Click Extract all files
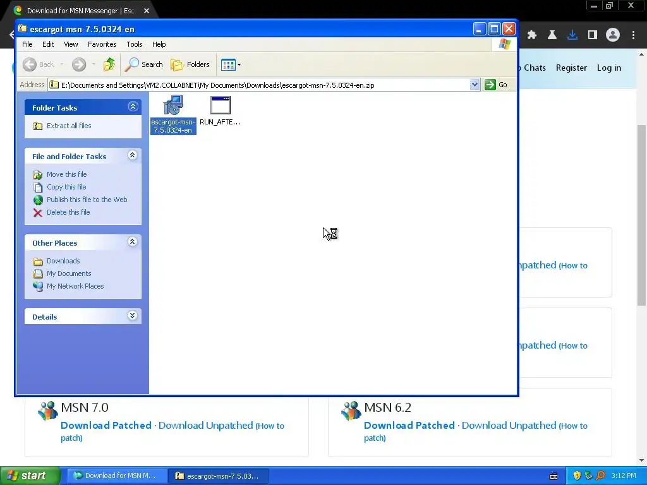Image resolution: width=647 pixels, height=485 pixels. pyautogui.click(x=69, y=126)
